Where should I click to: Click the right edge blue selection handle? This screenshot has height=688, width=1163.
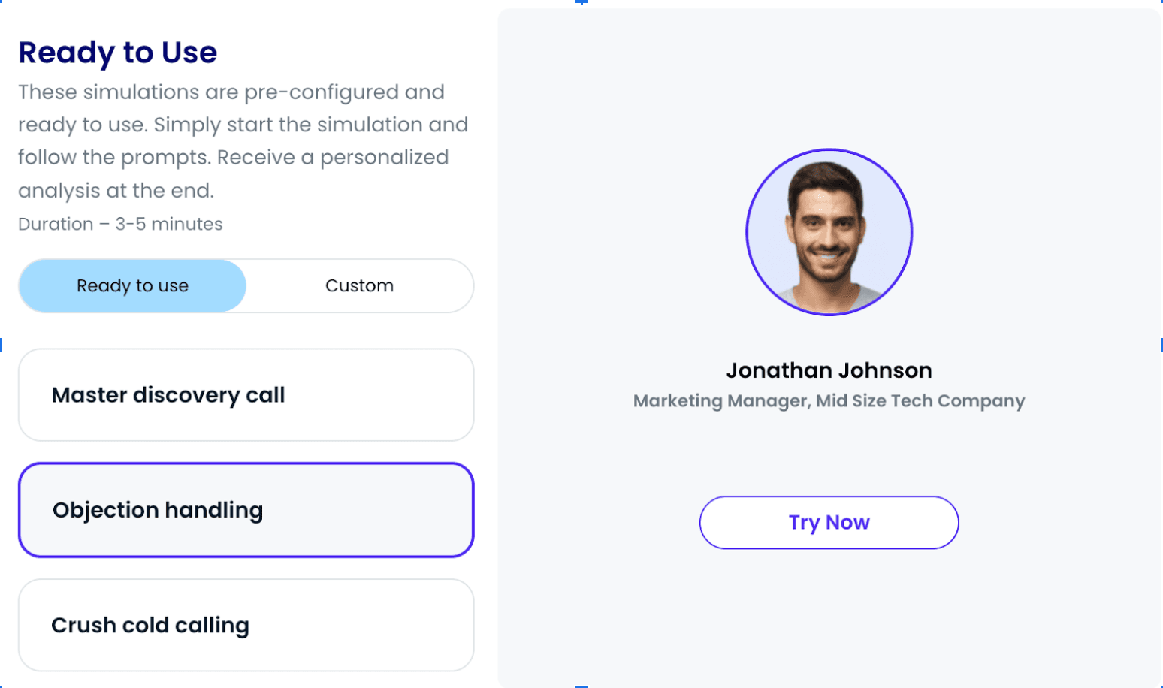click(1161, 345)
